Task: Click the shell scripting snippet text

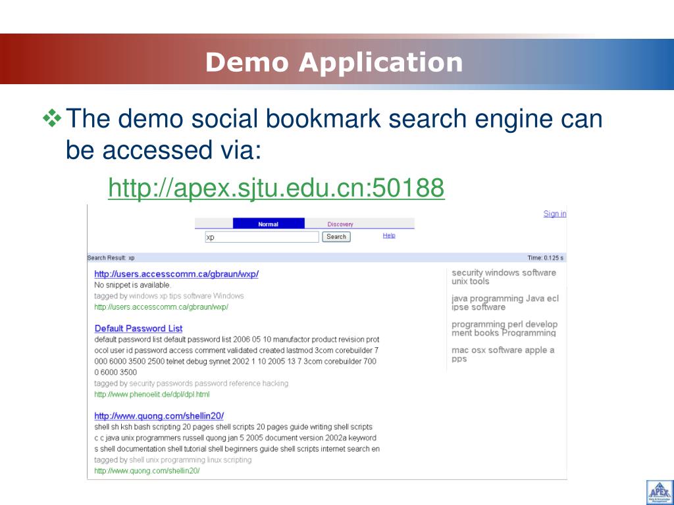Action: [x=237, y=438]
